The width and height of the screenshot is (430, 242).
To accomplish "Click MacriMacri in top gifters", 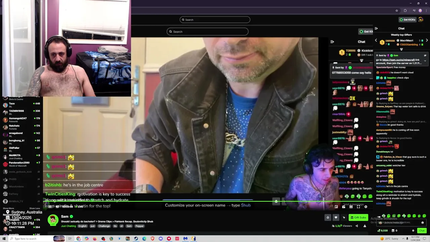I will 406,40.
